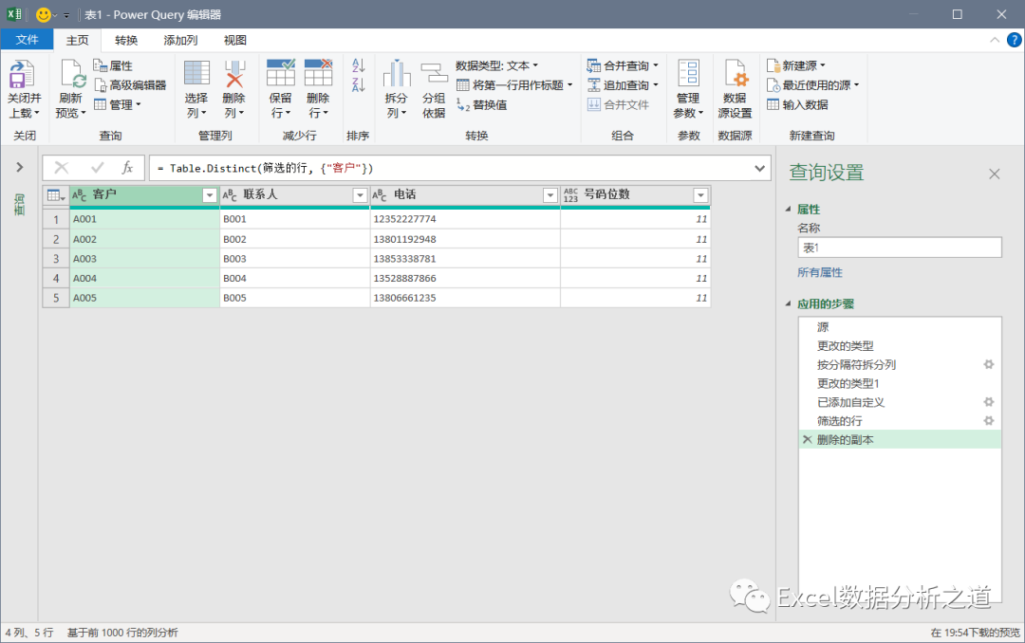Open 电话 column filter dropdown

[550, 194]
